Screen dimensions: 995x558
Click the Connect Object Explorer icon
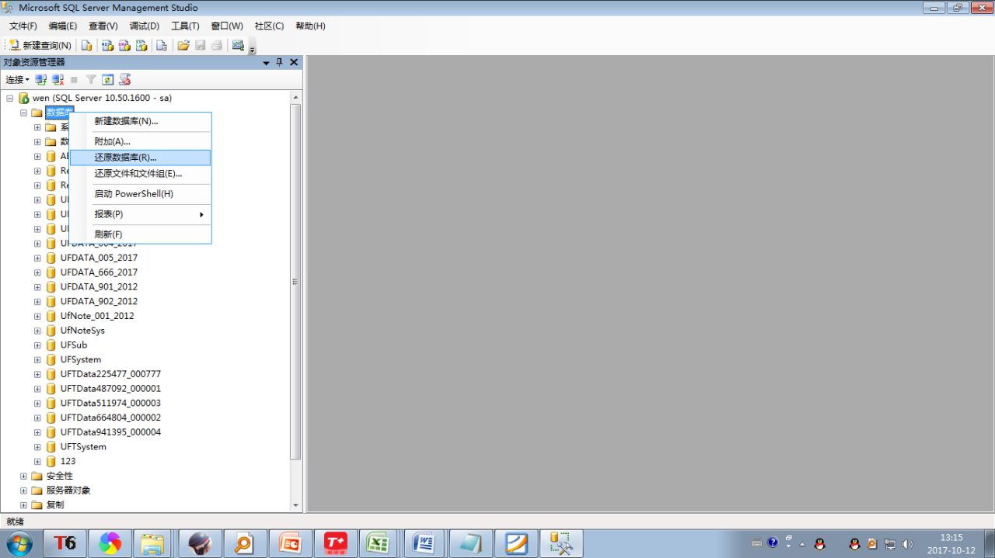tap(41, 79)
